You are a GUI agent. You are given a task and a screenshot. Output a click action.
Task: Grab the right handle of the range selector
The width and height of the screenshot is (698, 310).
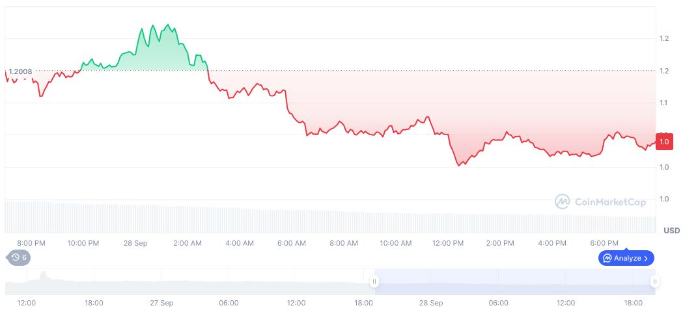pyautogui.click(x=654, y=281)
